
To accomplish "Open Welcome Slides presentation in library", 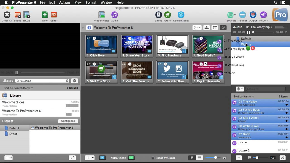I will click(x=40, y=104).
